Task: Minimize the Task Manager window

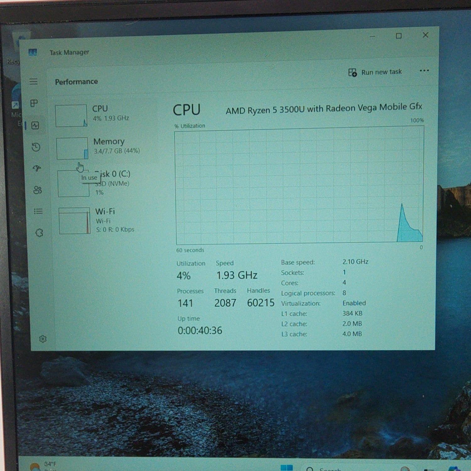Action: (372, 36)
